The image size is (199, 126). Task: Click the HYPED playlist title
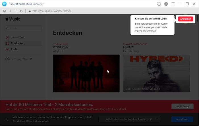[x=128, y=47]
